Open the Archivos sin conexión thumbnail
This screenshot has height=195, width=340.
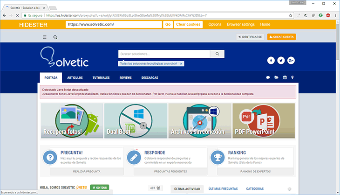pyautogui.click(x=200, y=121)
